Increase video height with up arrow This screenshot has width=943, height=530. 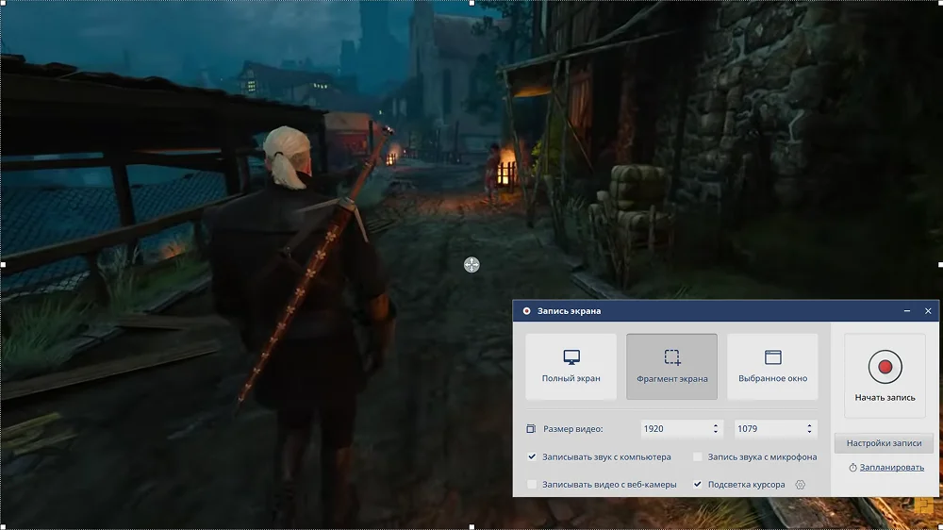click(809, 425)
